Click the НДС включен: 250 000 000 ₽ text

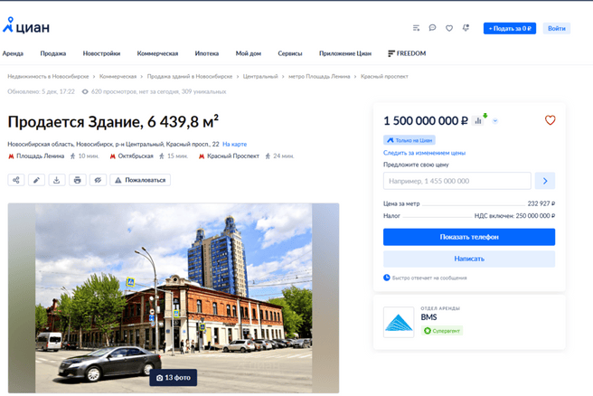[514, 215]
